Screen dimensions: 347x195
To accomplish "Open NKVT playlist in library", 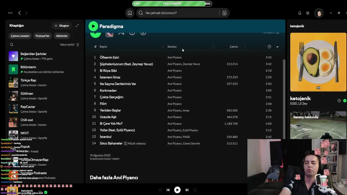I will (x=44, y=135).
